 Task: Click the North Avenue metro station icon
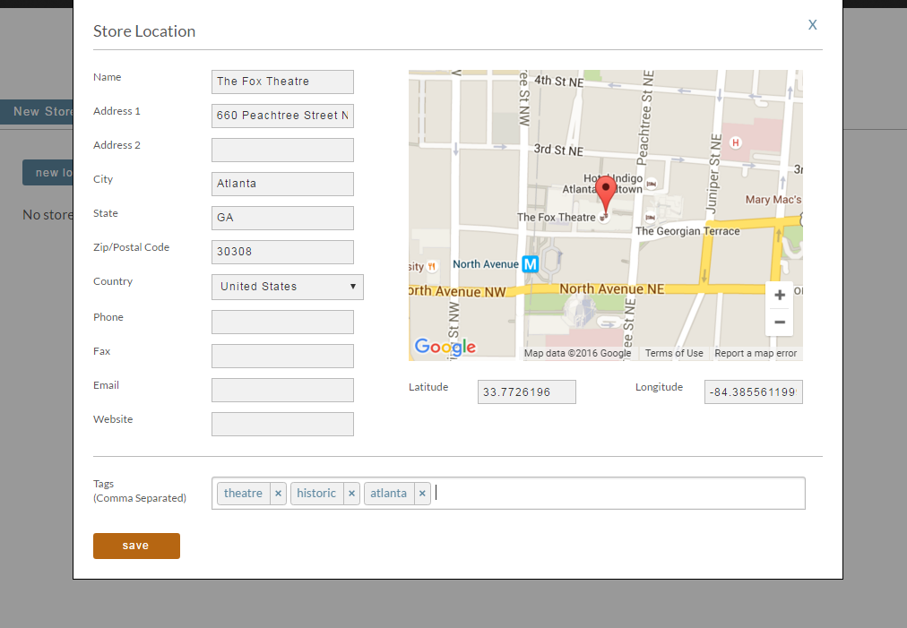(x=531, y=264)
